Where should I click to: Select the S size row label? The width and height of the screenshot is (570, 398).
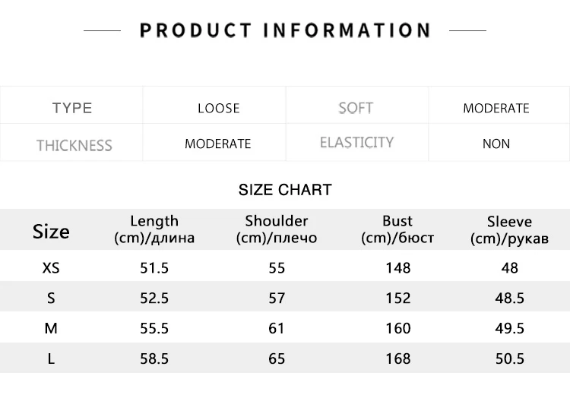point(51,298)
